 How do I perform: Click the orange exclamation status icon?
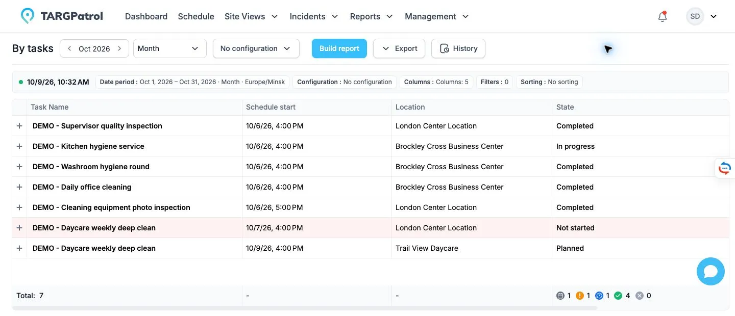click(x=579, y=296)
